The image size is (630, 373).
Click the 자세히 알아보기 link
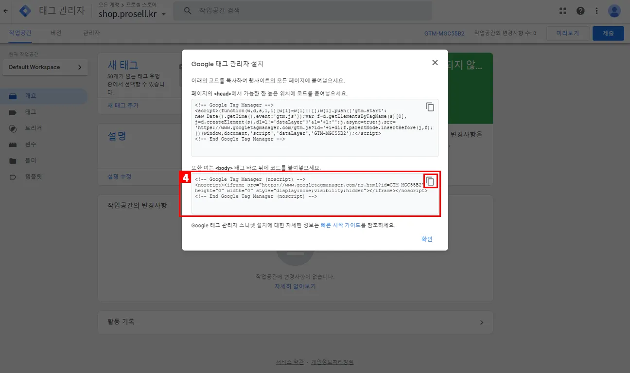point(295,286)
